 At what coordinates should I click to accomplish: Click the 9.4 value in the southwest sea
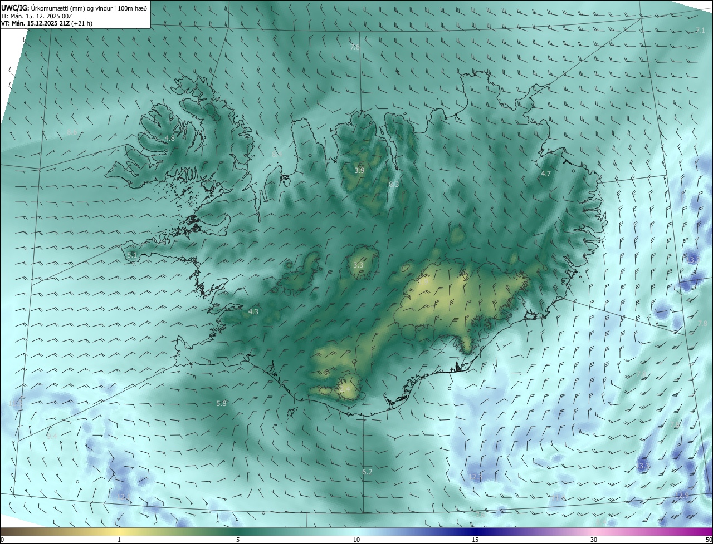tap(52, 437)
